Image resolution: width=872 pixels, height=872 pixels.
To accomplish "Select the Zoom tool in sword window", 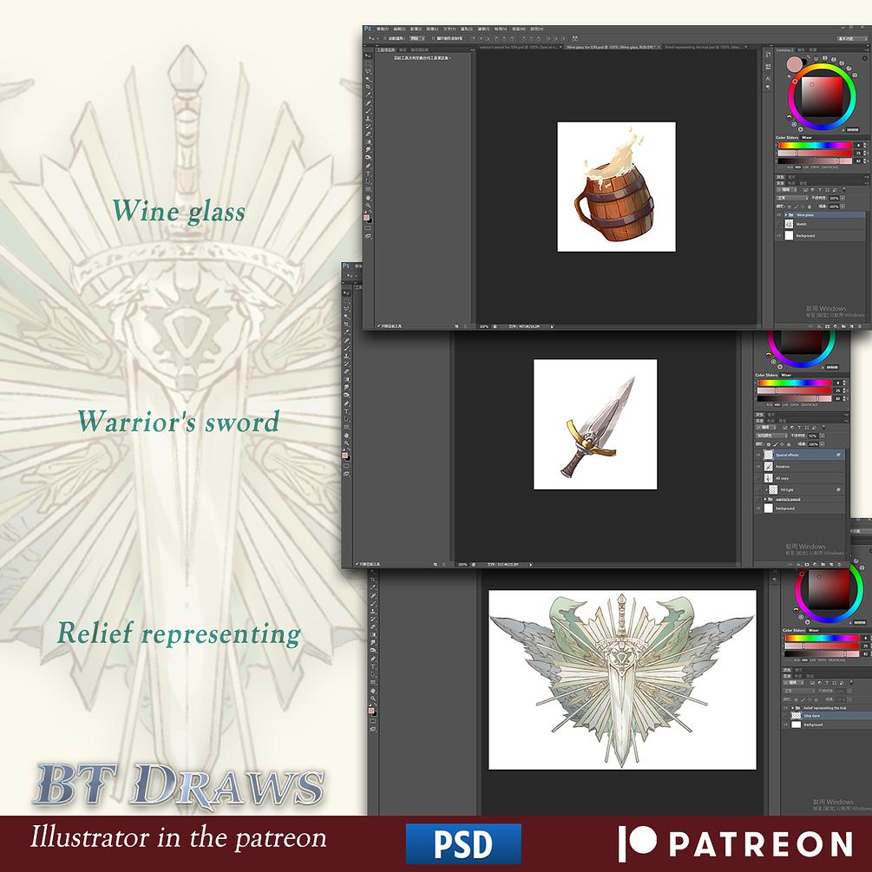I will (346, 443).
